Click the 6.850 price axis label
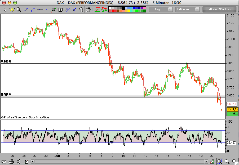The height and width of the screenshot is (165, 239). point(231,63)
